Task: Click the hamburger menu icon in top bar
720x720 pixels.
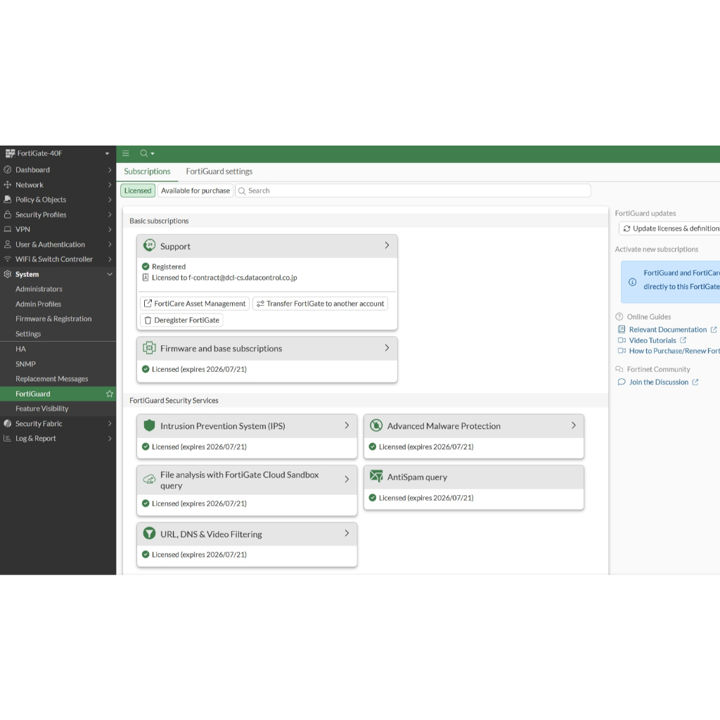Action: coord(126,153)
